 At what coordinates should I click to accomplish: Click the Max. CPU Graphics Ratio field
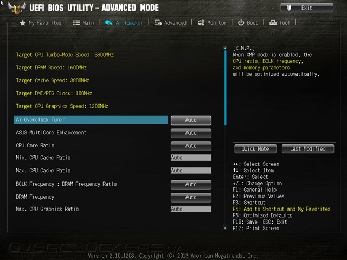click(x=191, y=209)
